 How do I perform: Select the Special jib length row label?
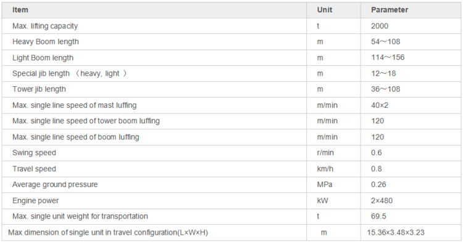[x=69, y=74]
